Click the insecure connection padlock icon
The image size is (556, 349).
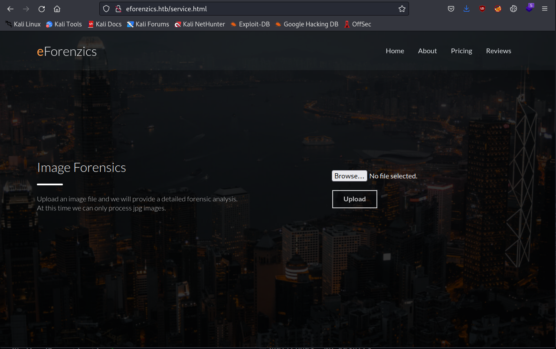[118, 9]
